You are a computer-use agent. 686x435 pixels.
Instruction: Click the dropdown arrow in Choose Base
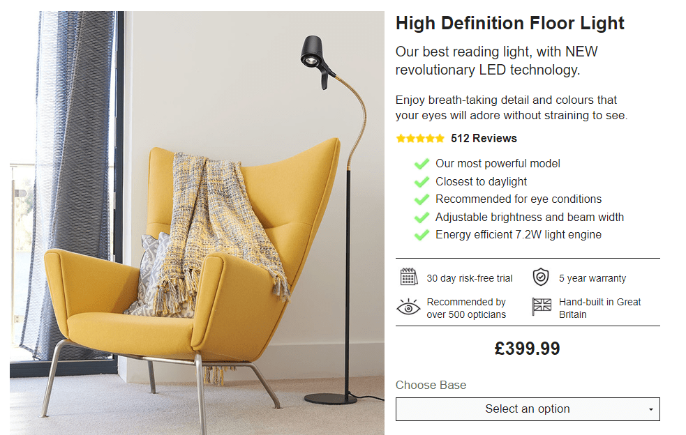coord(651,410)
